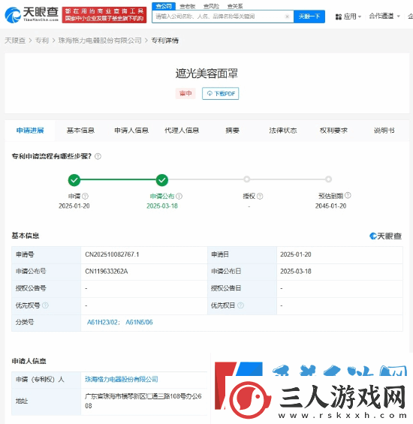Click the 授权 step circle
Screen dimensions: 413x424
[246, 179]
